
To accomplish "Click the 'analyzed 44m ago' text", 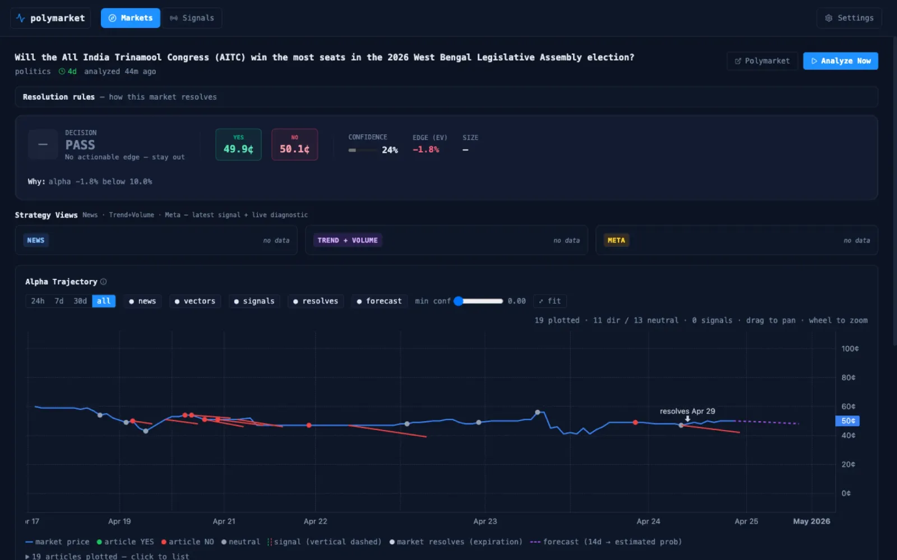I will pos(120,72).
